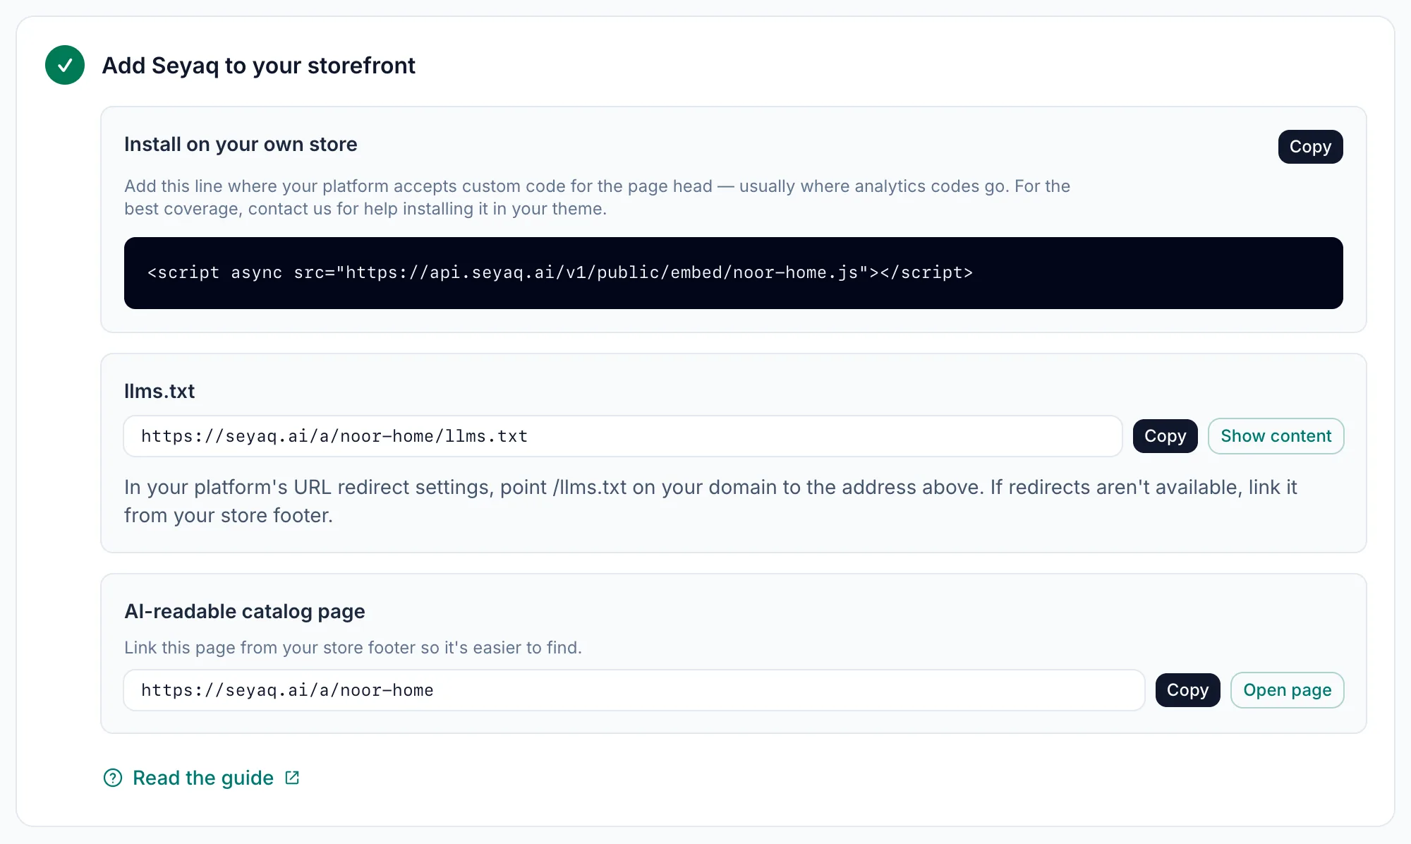Click the external link icon beside Read the guide
Image resolution: width=1411 pixels, height=844 pixels.
coord(292,778)
